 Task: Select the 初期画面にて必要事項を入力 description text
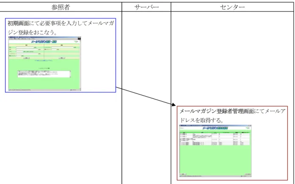coord(61,28)
